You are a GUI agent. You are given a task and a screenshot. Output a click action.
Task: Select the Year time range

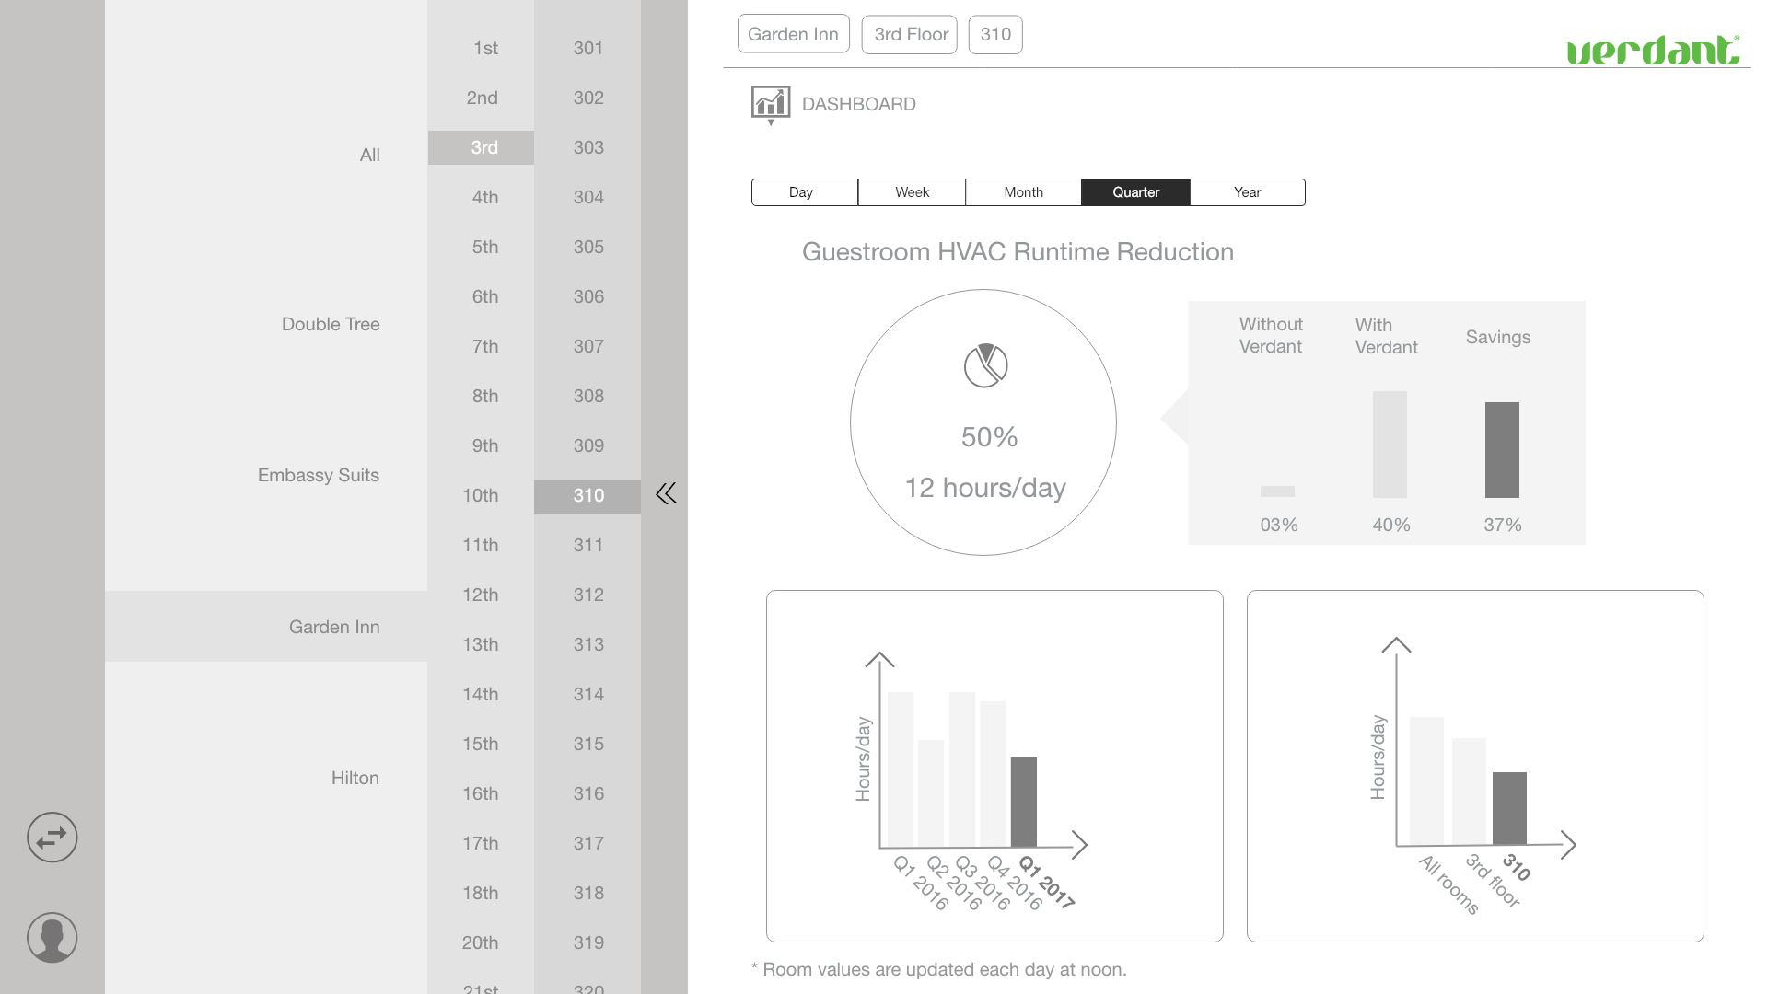pyautogui.click(x=1247, y=192)
